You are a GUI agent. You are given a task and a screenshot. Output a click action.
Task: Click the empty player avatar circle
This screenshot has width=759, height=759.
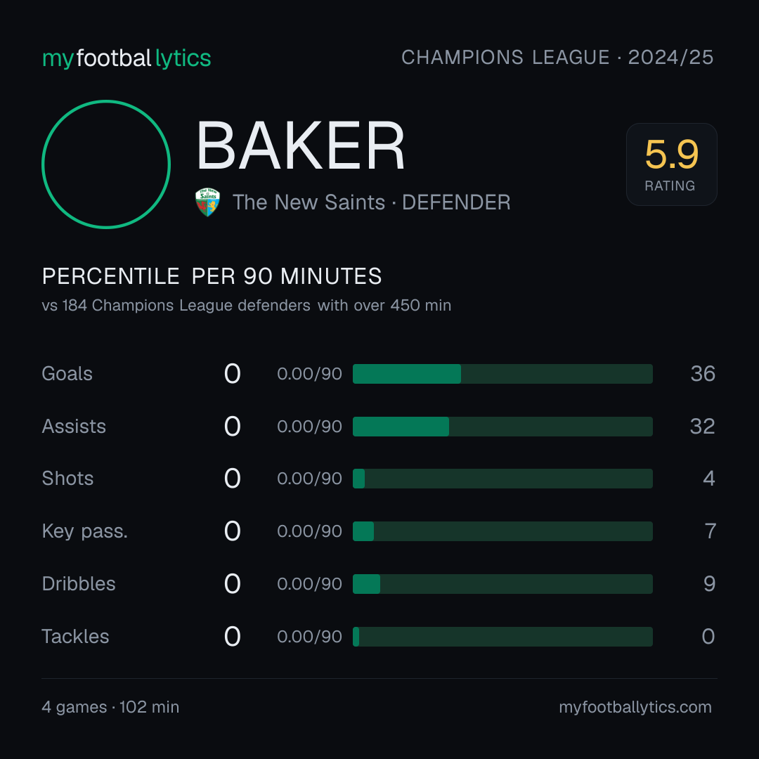point(106,164)
